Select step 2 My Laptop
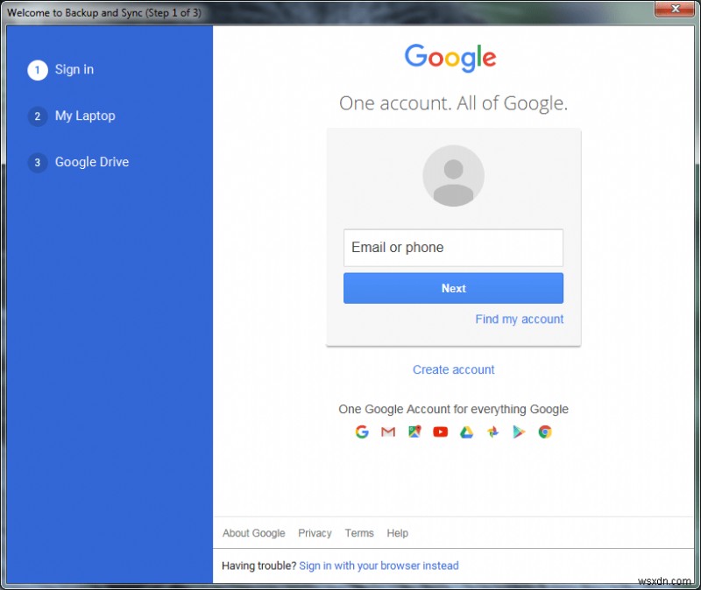The width and height of the screenshot is (701, 590). coord(85,116)
